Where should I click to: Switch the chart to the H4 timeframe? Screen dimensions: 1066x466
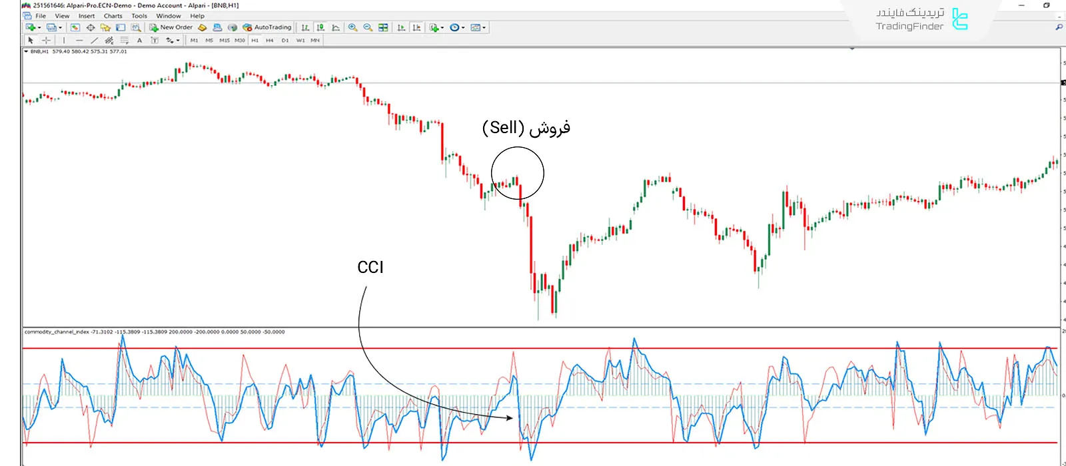tap(269, 41)
